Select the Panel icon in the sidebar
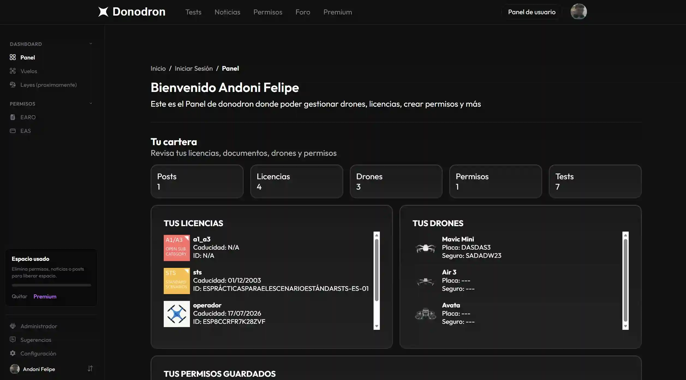Image resolution: width=686 pixels, height=380 pixels. 13,57
